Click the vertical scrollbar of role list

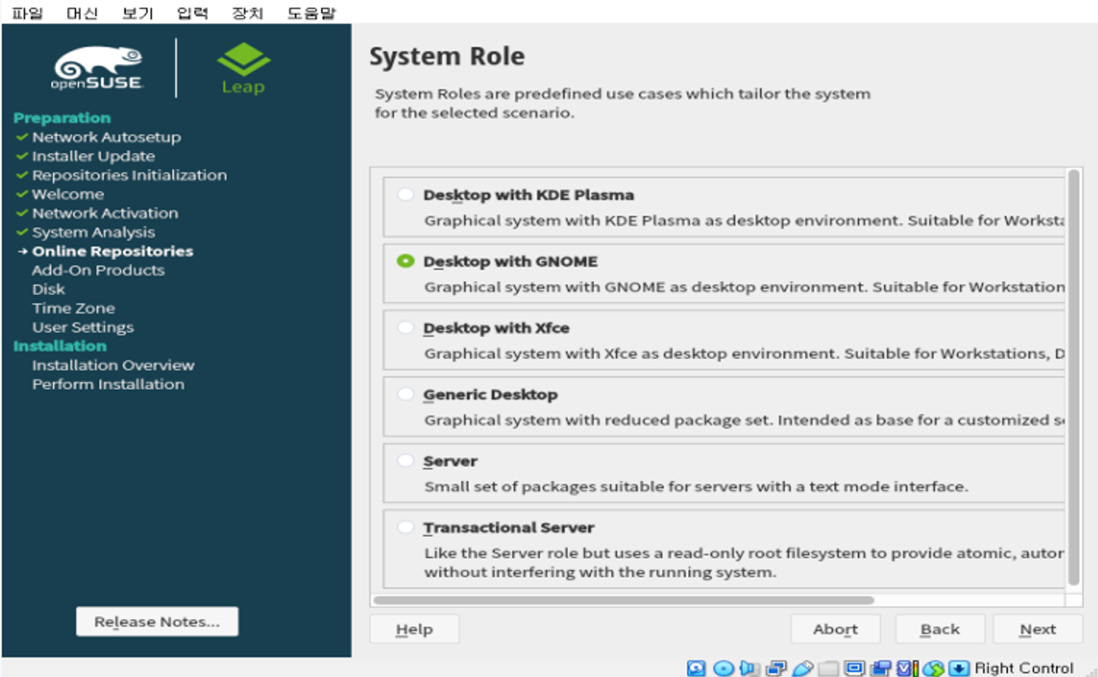pos(1073,377)
